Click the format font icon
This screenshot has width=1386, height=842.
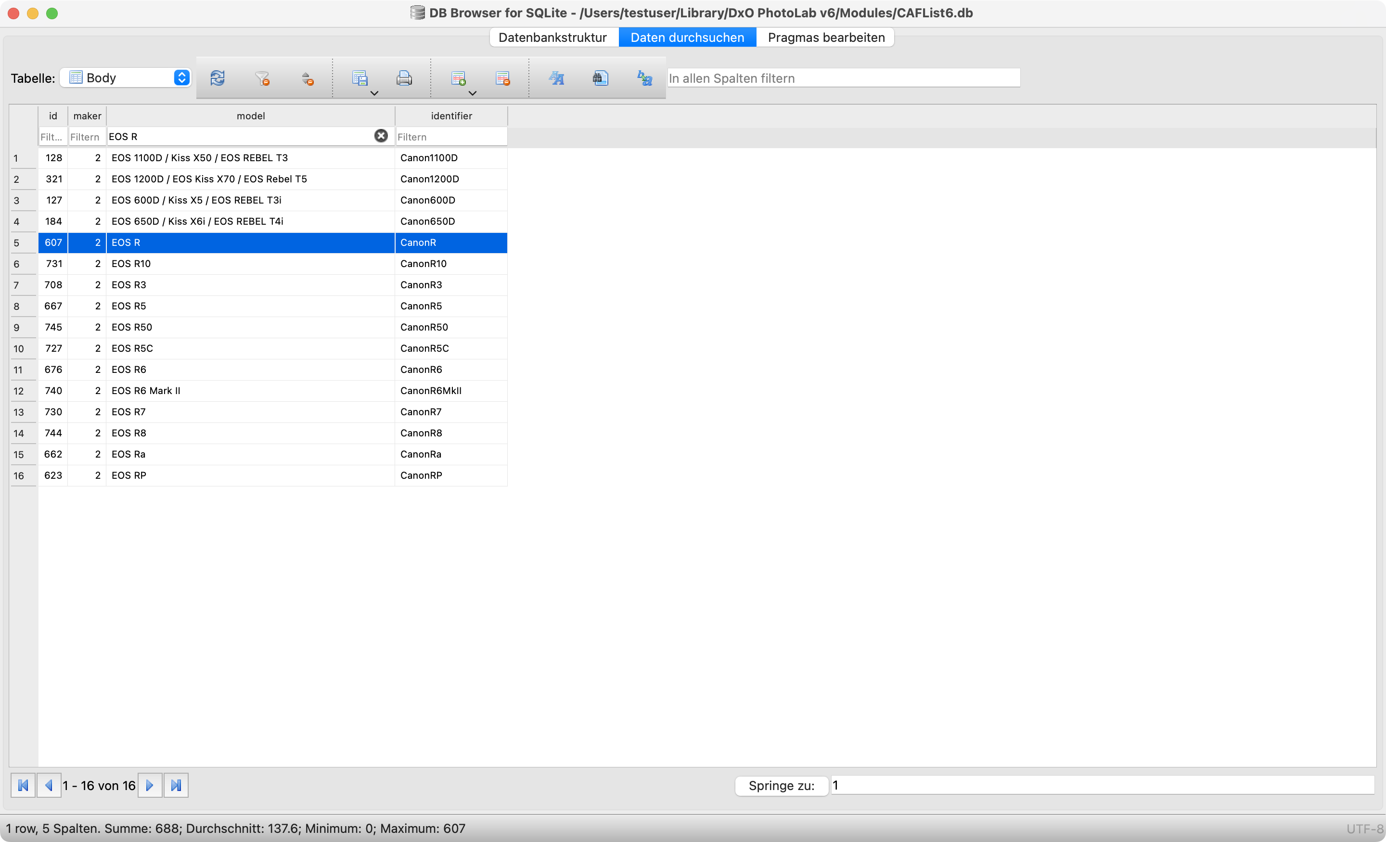coord(556,78)
